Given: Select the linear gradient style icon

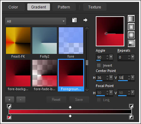Looking at the screenshot, I should pos(131,19).
